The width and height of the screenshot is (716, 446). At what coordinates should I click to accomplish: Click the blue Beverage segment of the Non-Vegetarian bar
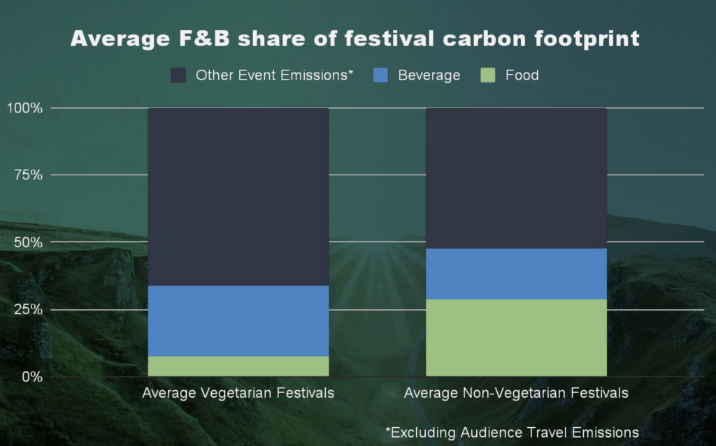point(516,274)
